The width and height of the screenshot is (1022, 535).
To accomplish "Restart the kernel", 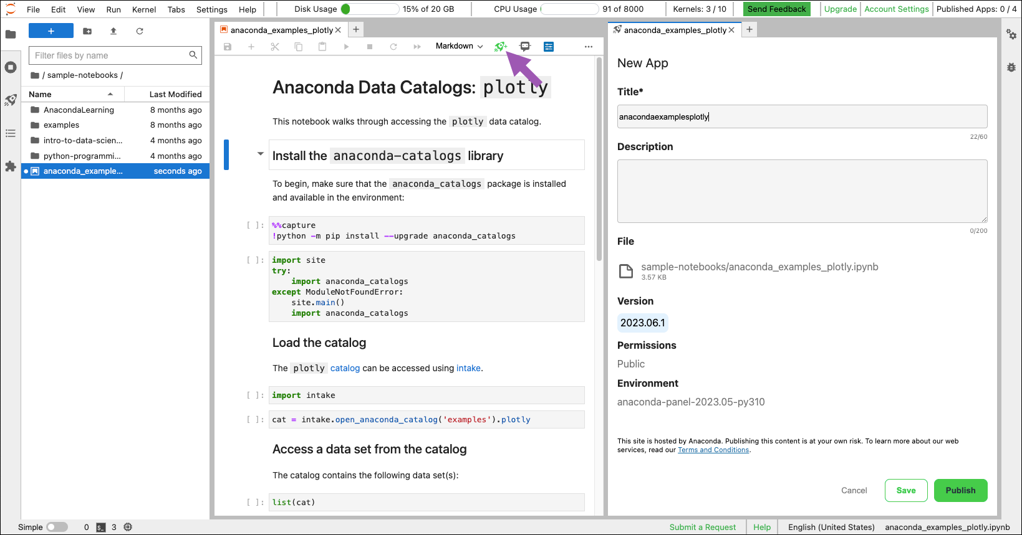I will click(393, 47).
